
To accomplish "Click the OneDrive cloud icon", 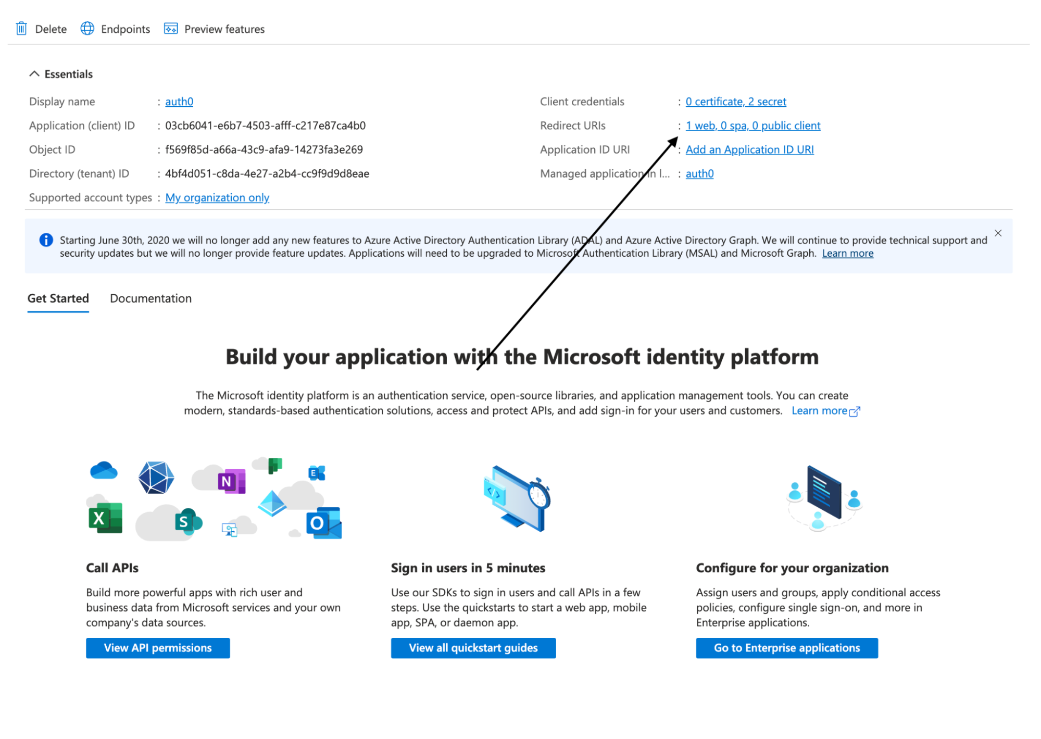I will point(104,471).
